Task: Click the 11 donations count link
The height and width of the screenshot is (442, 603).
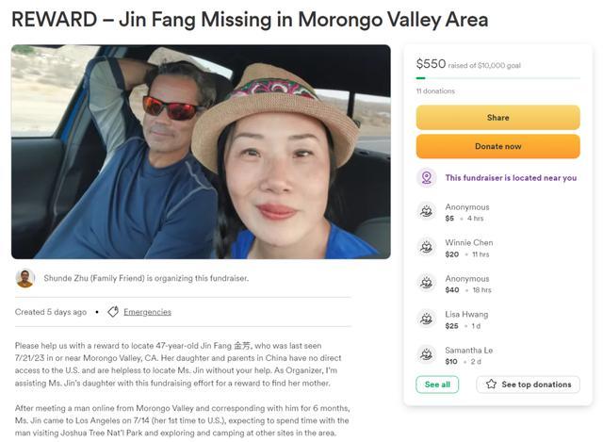Action: click(x=435, y=91)
